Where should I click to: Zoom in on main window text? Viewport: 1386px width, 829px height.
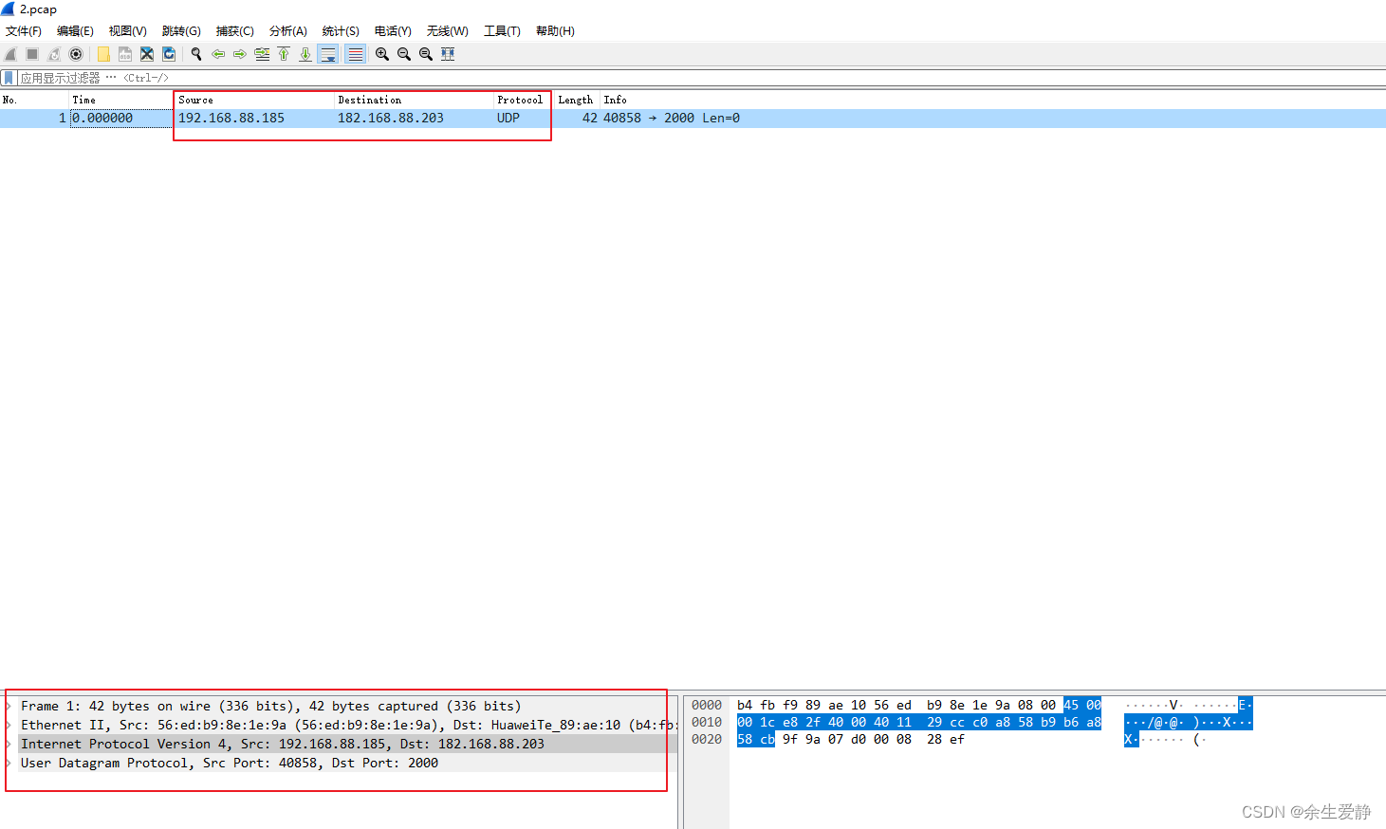pos(382,54)
